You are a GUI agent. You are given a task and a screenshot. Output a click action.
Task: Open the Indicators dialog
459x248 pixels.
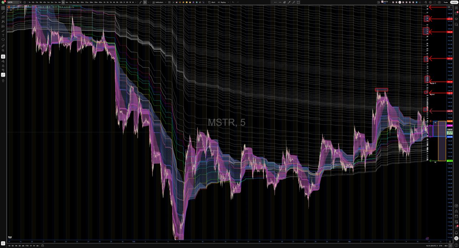tap(158, 2)
